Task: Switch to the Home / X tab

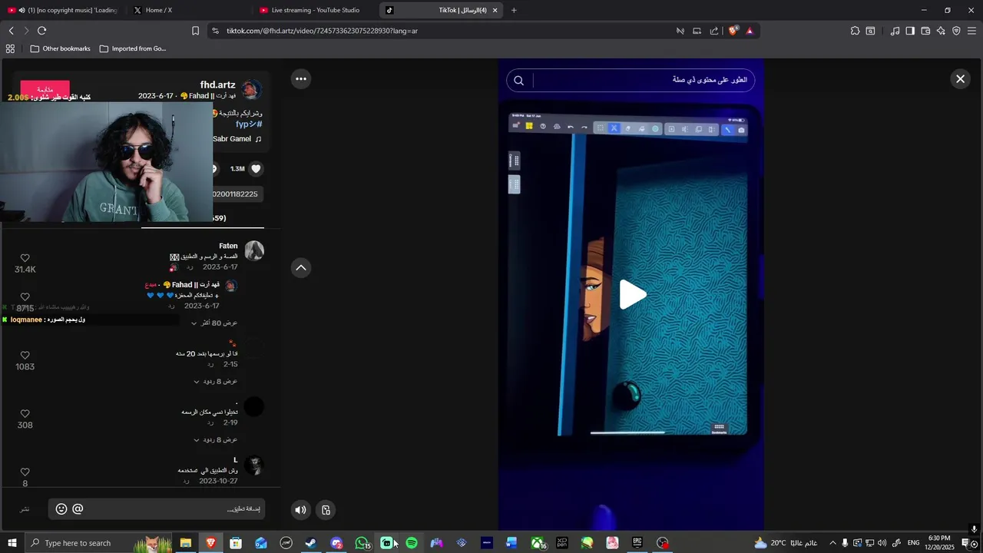Action: pos(188,10)
